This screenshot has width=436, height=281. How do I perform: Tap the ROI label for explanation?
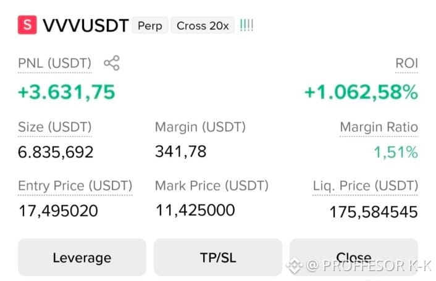pos(406,63)
